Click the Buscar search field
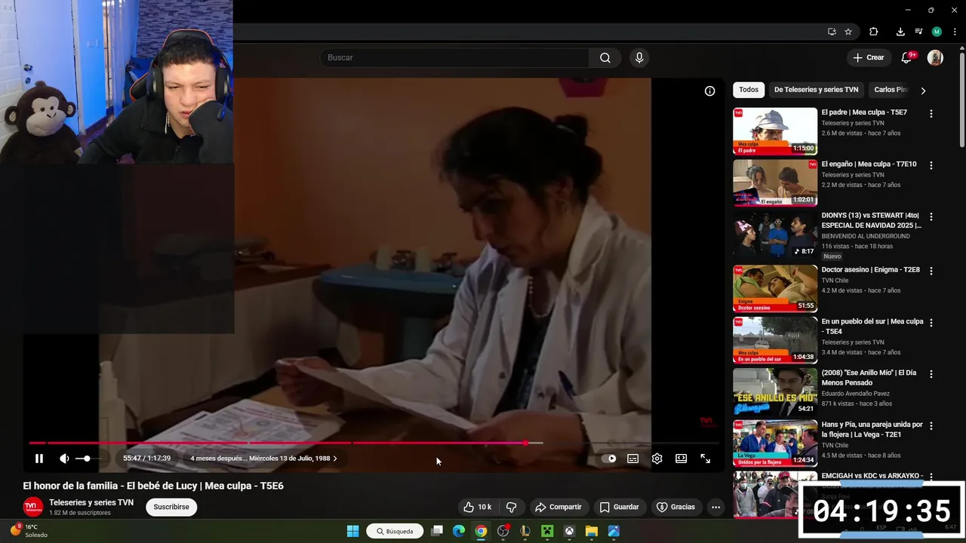This screenshot has height=543, width=966. pyautogui.click(x=454, y=57)
